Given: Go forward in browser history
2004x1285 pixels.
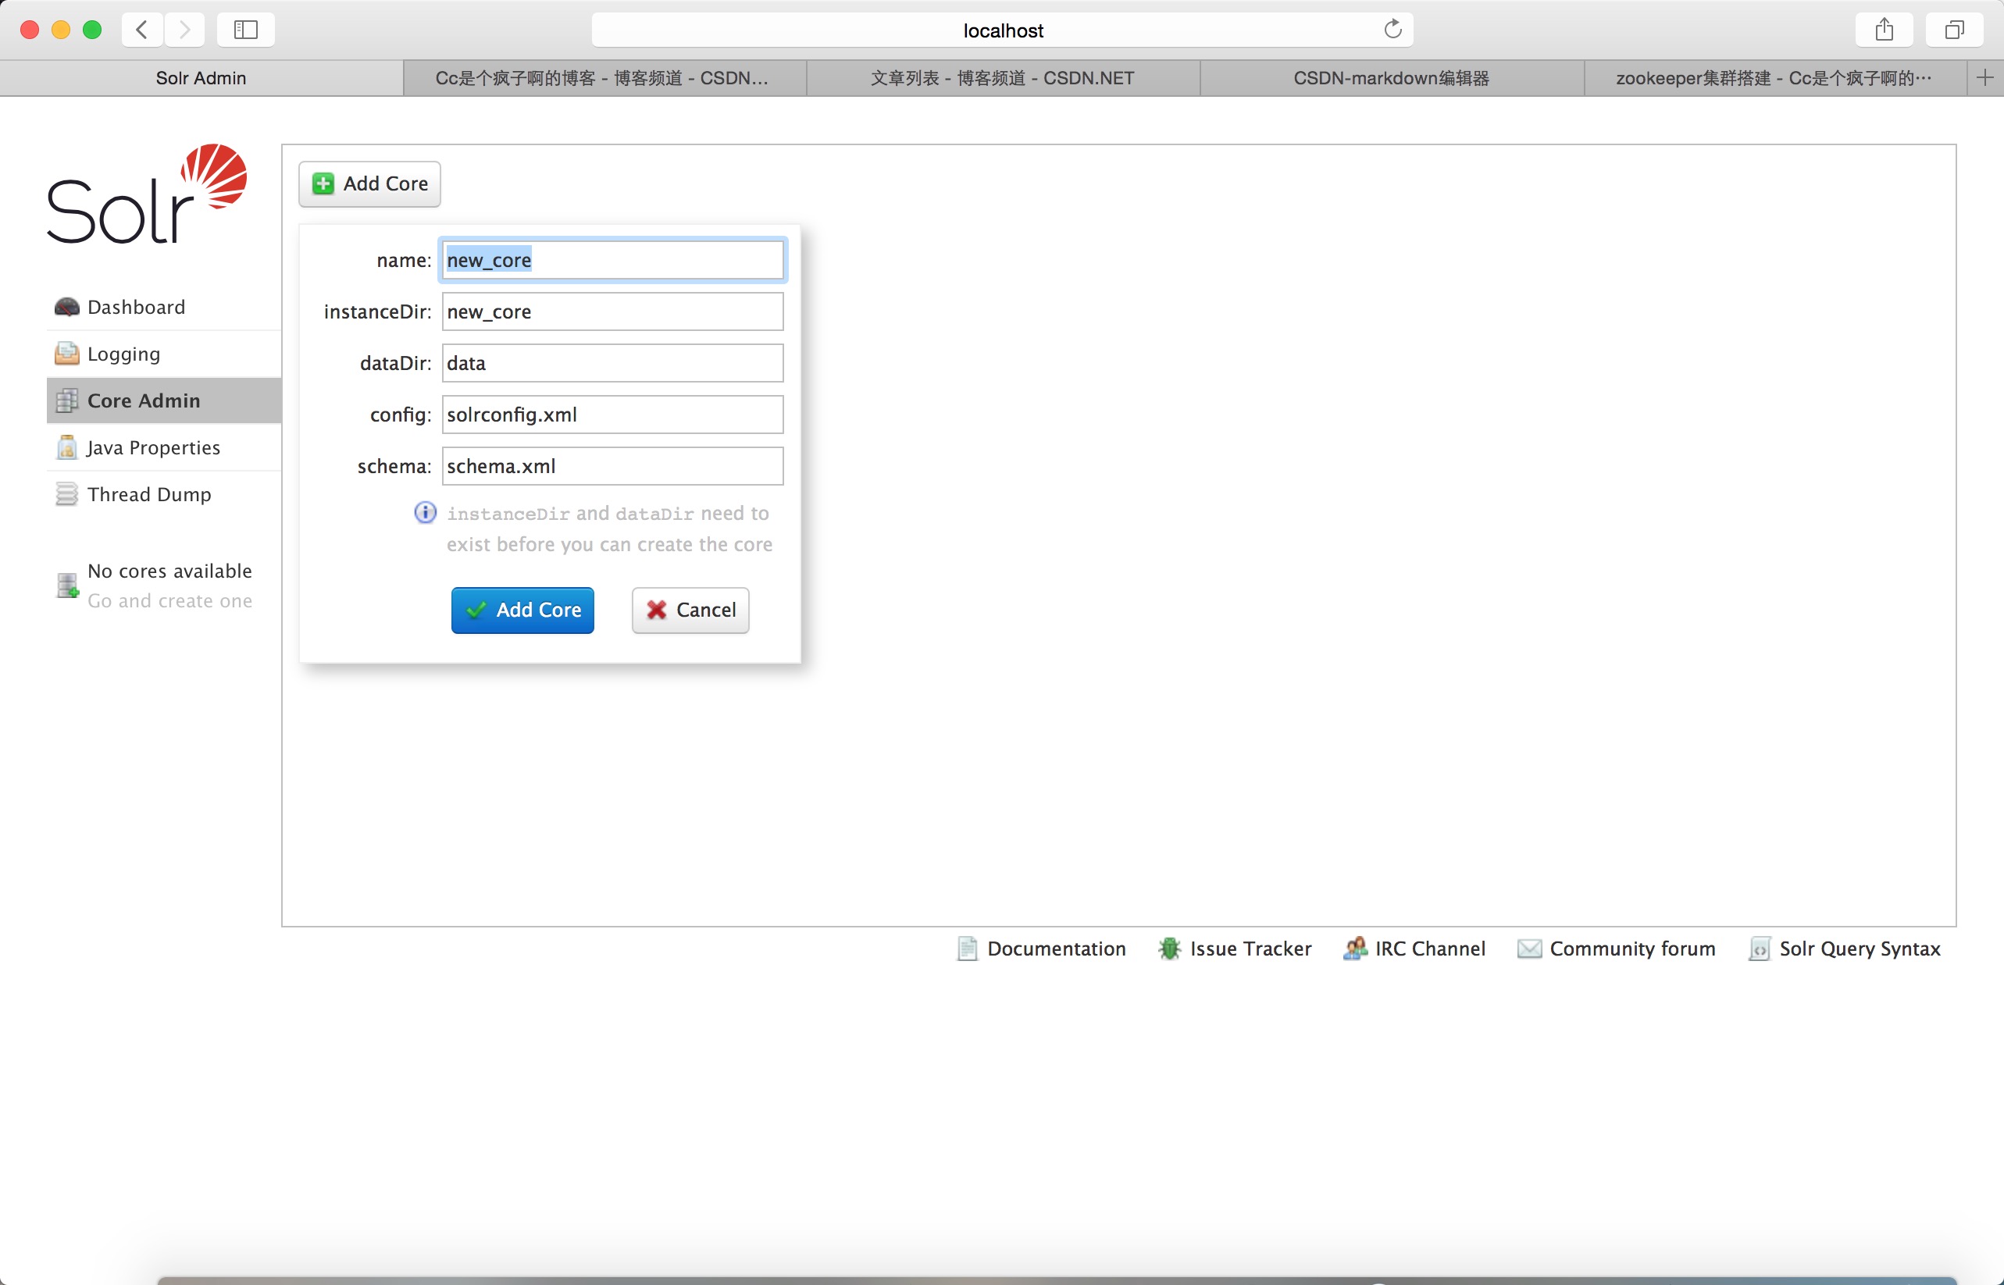Looking at the screenshot, I should (184, 30).
